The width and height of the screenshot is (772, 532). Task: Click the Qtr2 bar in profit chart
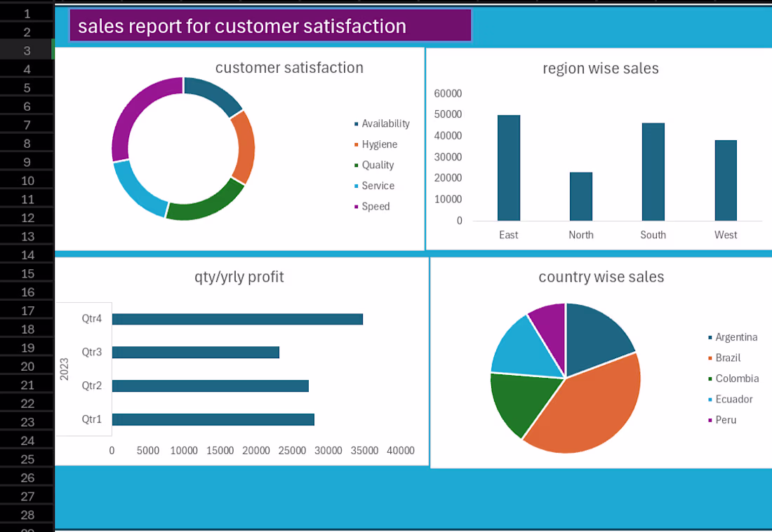211,386
